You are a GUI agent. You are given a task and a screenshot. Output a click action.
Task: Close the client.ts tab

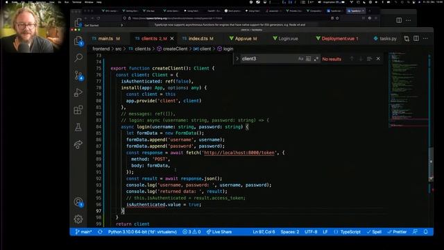point(172,39)
